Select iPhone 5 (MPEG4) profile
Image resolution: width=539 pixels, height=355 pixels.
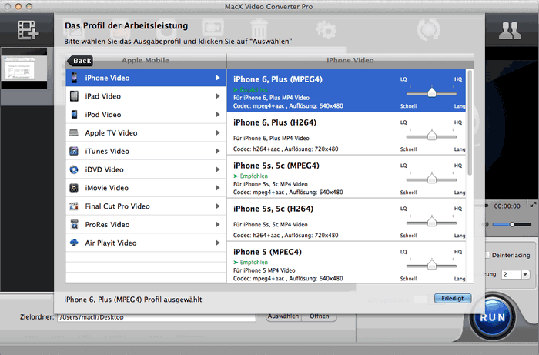(346, 263)
